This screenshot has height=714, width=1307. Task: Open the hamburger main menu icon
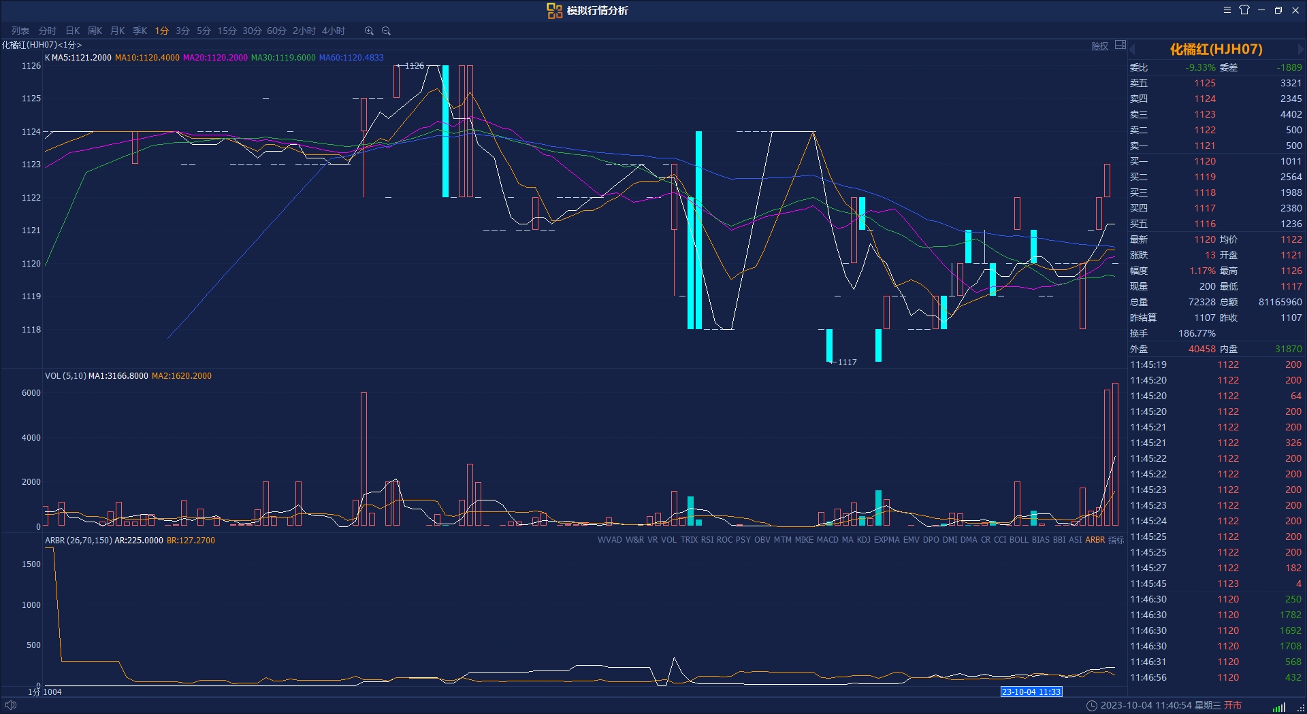tap(1227, 10)
